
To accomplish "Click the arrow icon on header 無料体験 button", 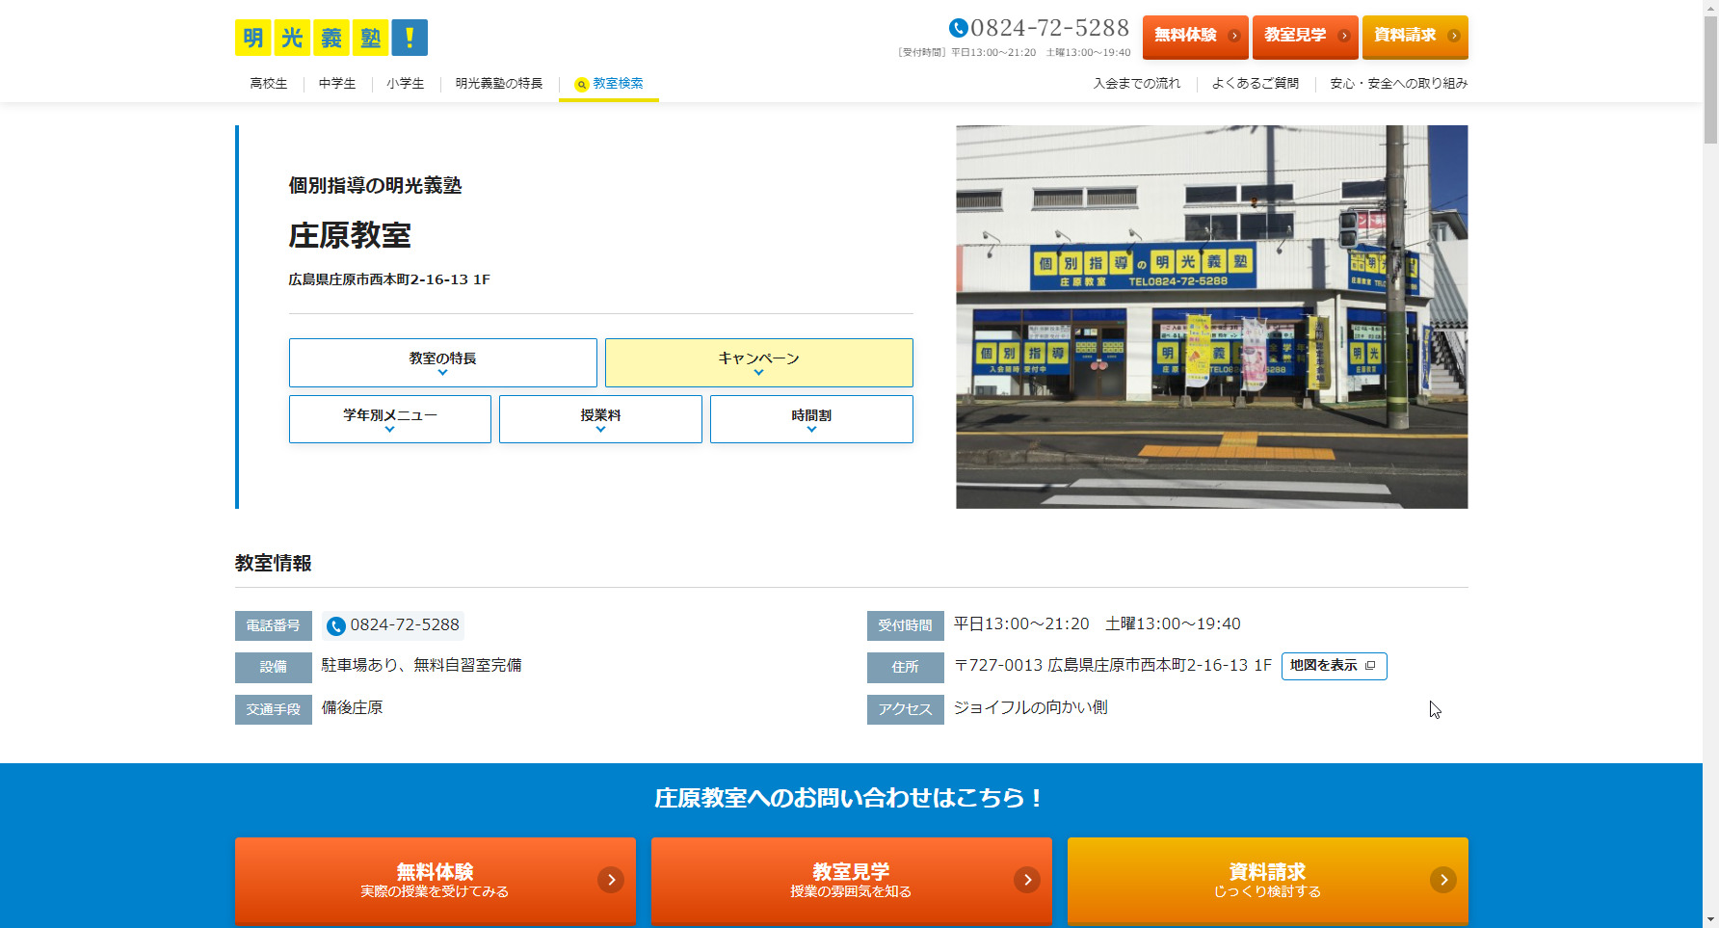I will (x=1234, y=36).
